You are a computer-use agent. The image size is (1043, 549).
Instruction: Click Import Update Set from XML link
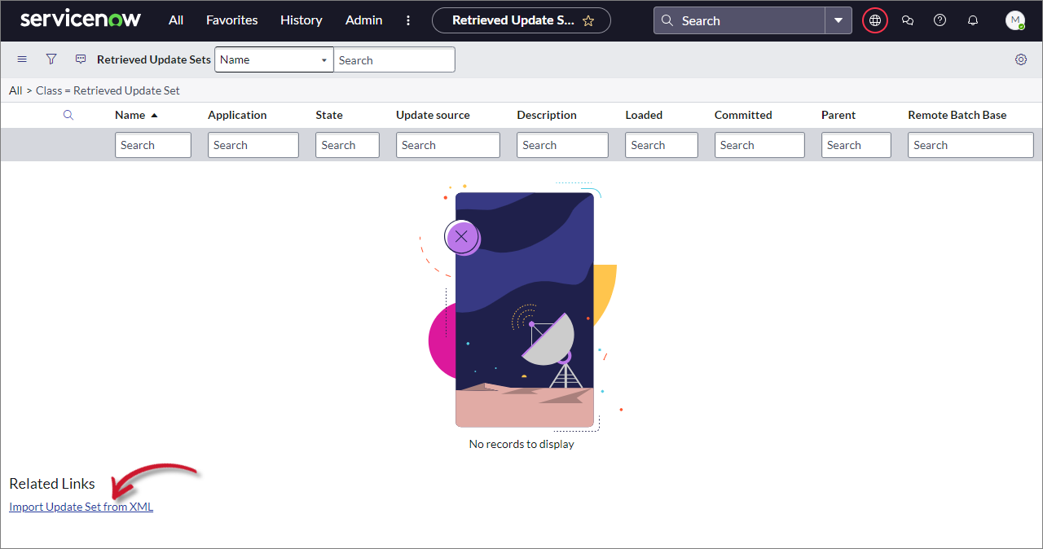(x=81, y=507)
